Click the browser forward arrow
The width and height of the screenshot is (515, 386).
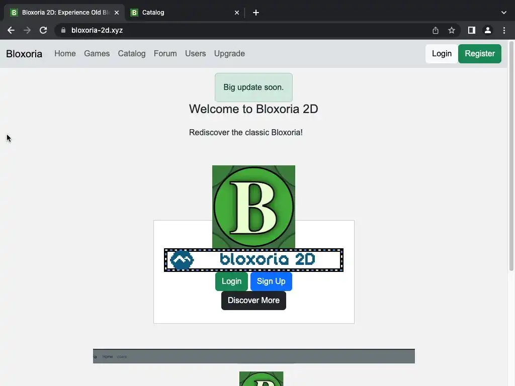click(x=27, y=30)
